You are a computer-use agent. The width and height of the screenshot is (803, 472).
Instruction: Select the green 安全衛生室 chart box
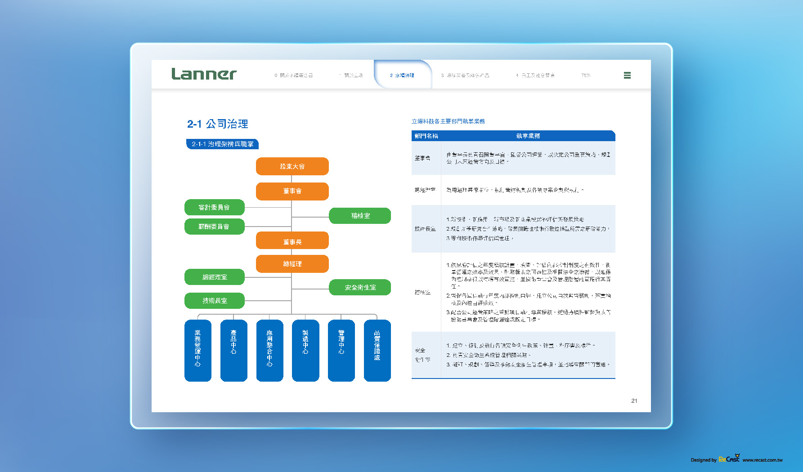coord(360,287)
